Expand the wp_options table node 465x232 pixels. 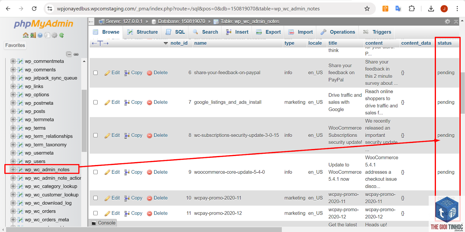point(13,95)
